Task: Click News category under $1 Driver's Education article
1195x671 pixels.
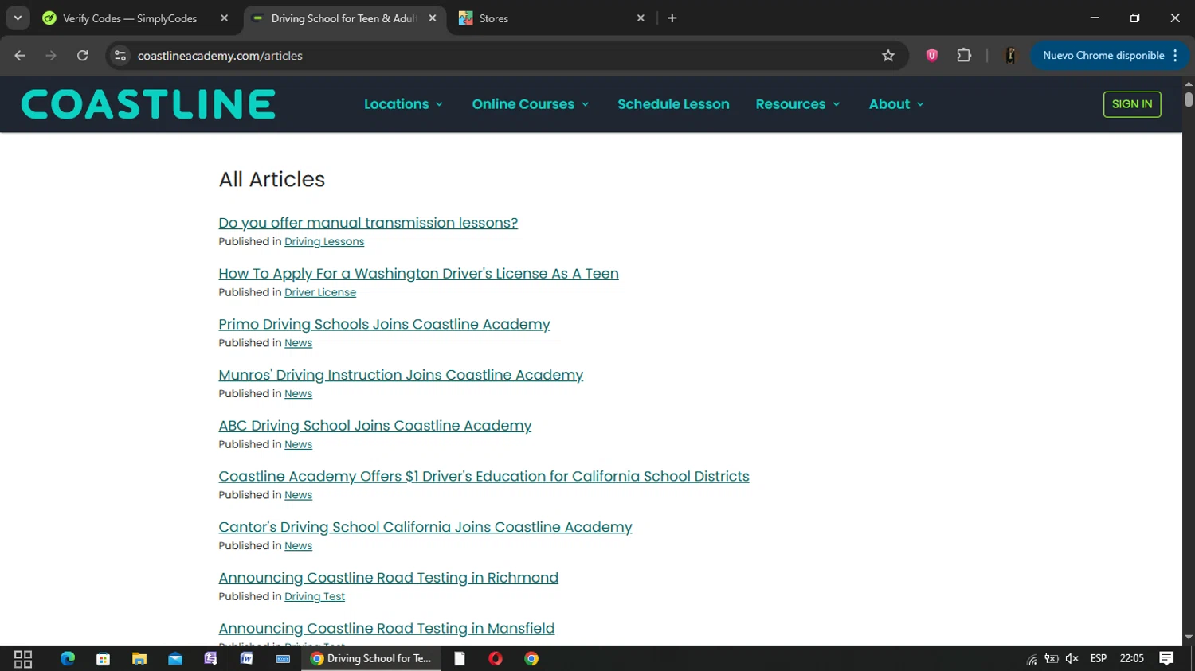Action: coord(299,495)
